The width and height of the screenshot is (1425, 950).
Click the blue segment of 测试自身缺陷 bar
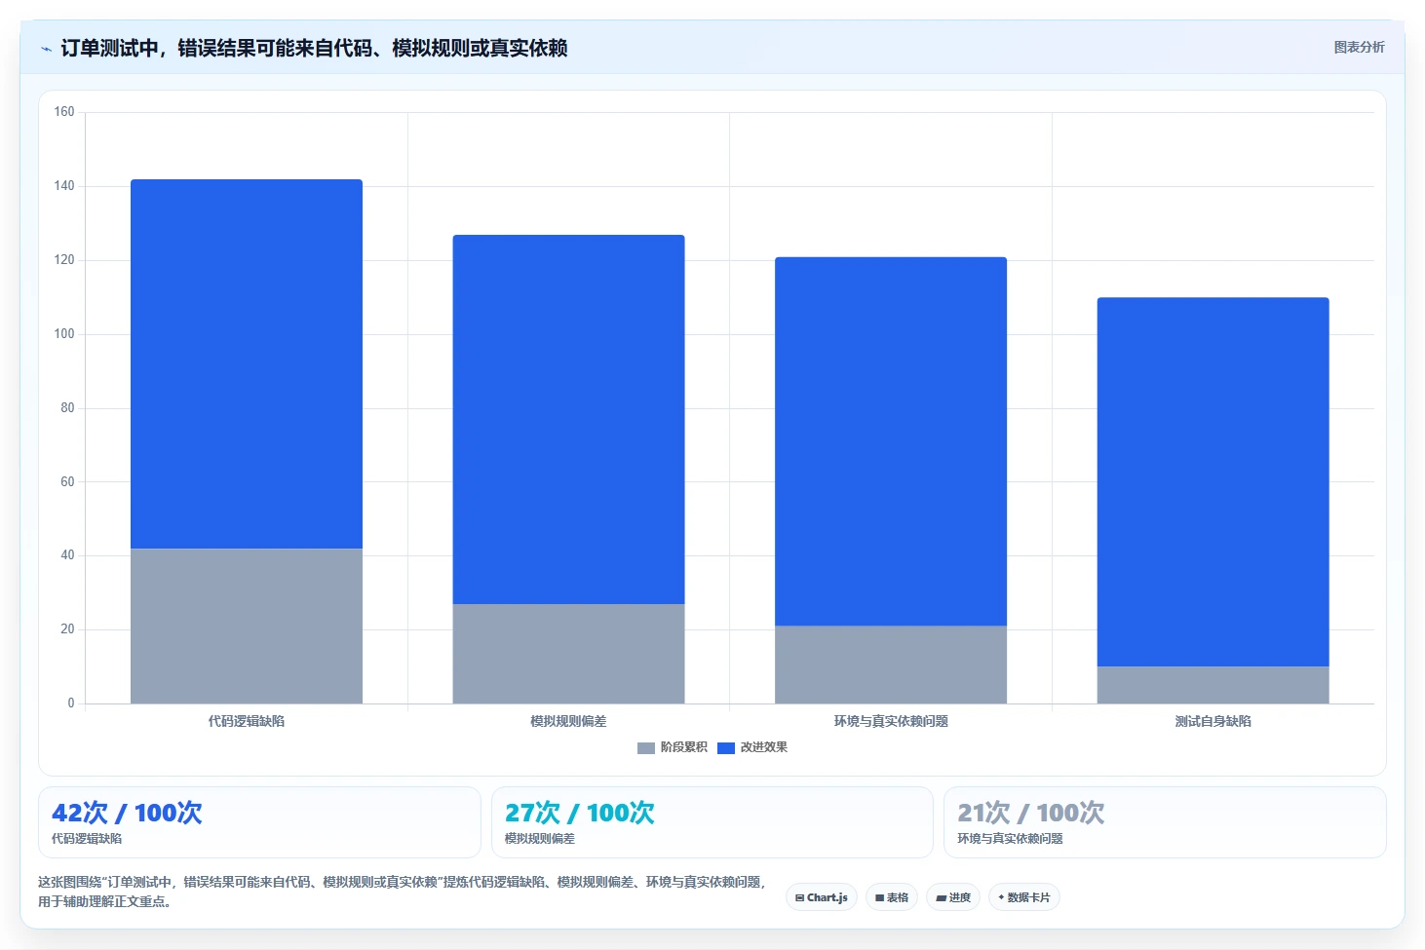click(x=1213, y=482)
